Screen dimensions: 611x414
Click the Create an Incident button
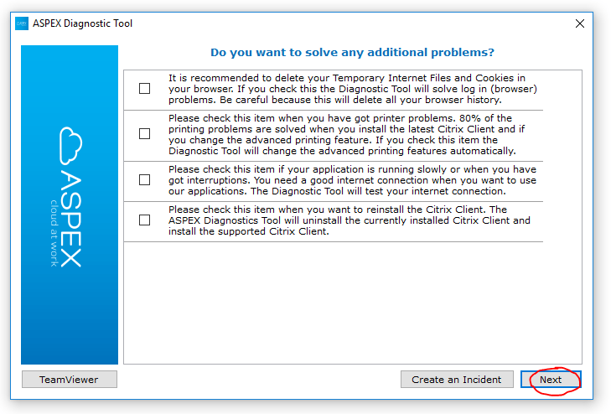(x=457, y=380)
